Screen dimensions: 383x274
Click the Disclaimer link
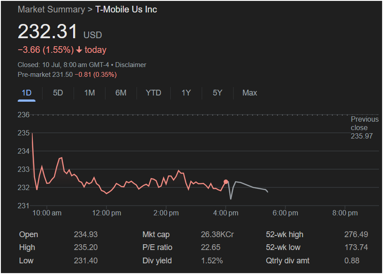[131, 65]
